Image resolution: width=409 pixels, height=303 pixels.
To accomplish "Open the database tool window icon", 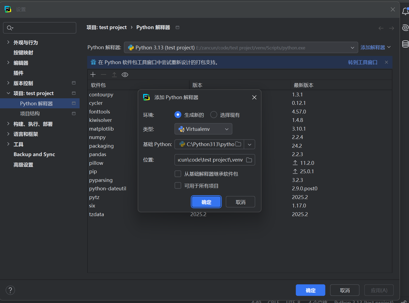I will pyautogui.click(x=405, y=44).
